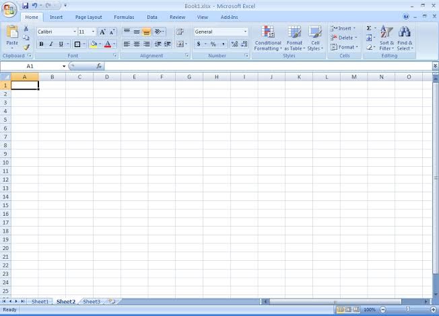Undo the last action
The height and width of the screenshot is (316, 439).
[35, 5]
